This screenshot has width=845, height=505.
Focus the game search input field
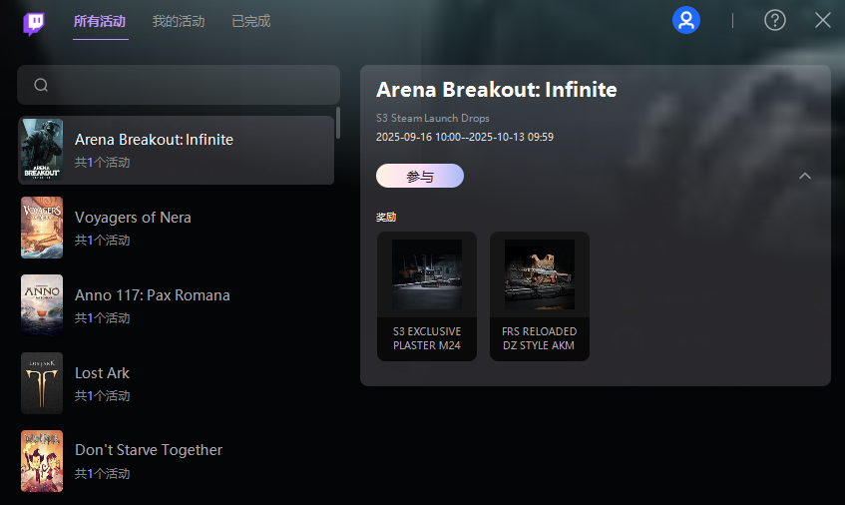tap(190, 85)
